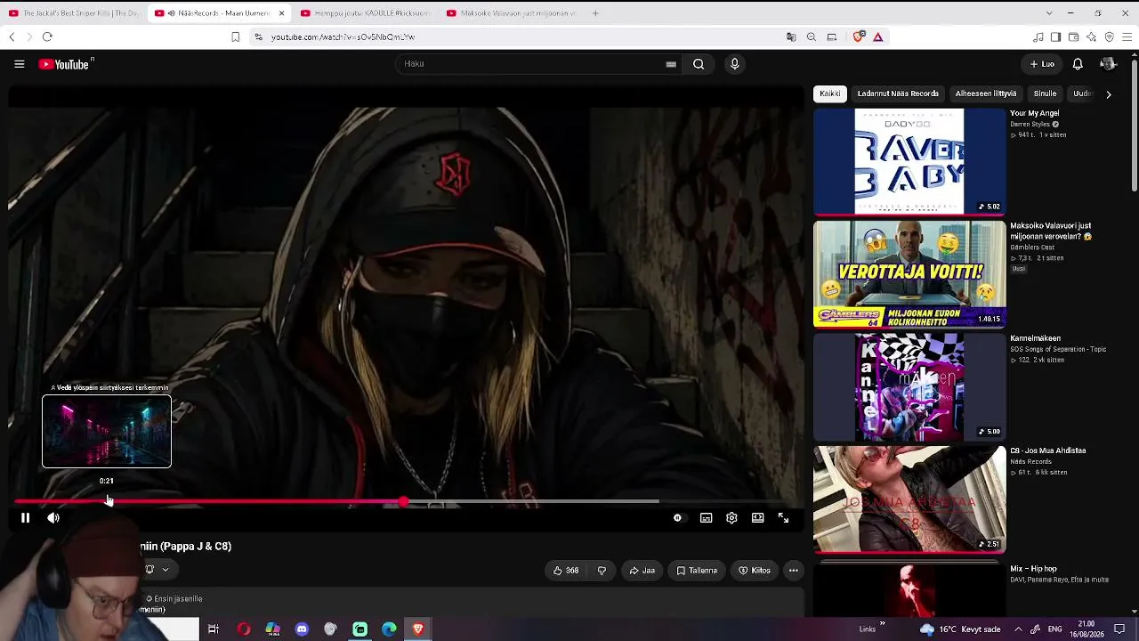Open a new browser tab
This screenshot has width=1139, height=641.
click(595, 13)
